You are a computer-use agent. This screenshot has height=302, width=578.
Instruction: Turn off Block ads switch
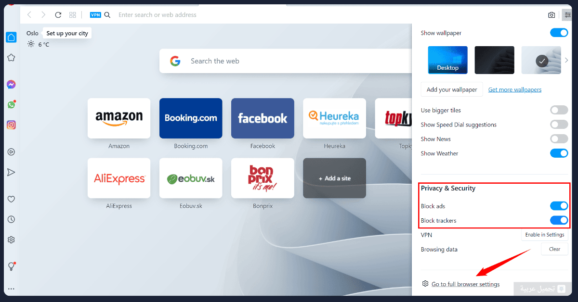(x=559, y=206)
